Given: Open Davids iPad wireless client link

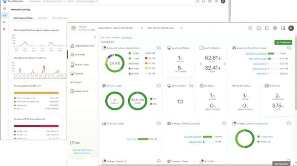Looking at the screenshot, I should [x=195, y=142].
